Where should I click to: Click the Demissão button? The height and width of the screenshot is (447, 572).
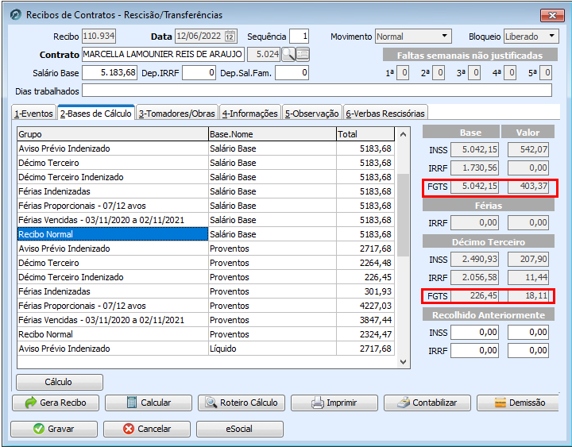coord(518,403)
